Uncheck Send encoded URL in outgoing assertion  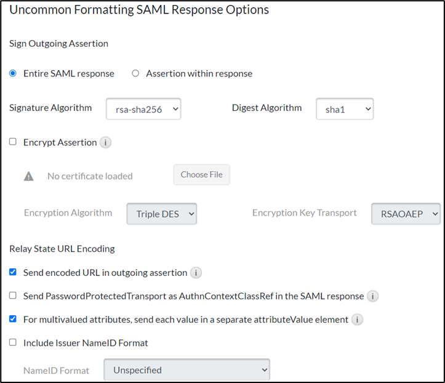pyautogui.click(x=13, y=272)
